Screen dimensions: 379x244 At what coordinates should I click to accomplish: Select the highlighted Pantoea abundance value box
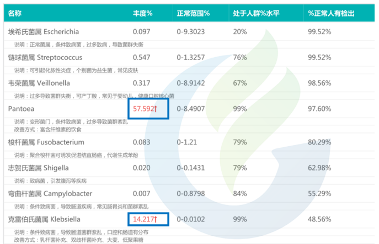(148, 109)
